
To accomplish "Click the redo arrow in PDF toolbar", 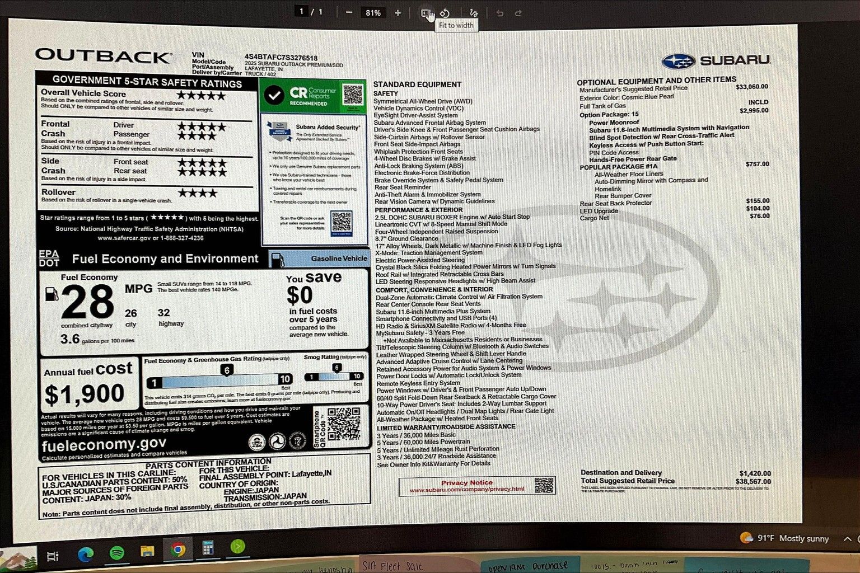I will coord(518,13).
